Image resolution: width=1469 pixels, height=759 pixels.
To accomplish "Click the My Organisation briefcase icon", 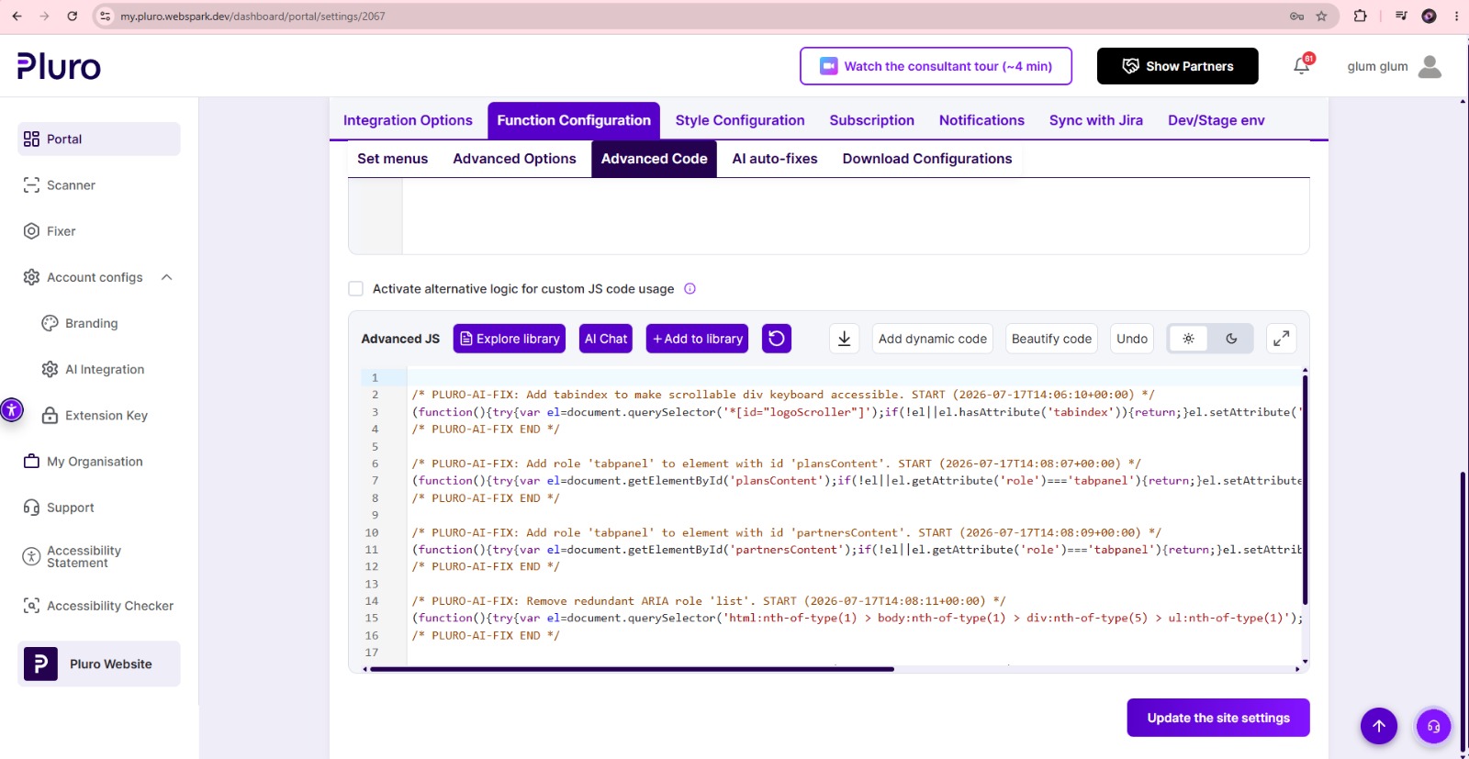I will point(31,462).
